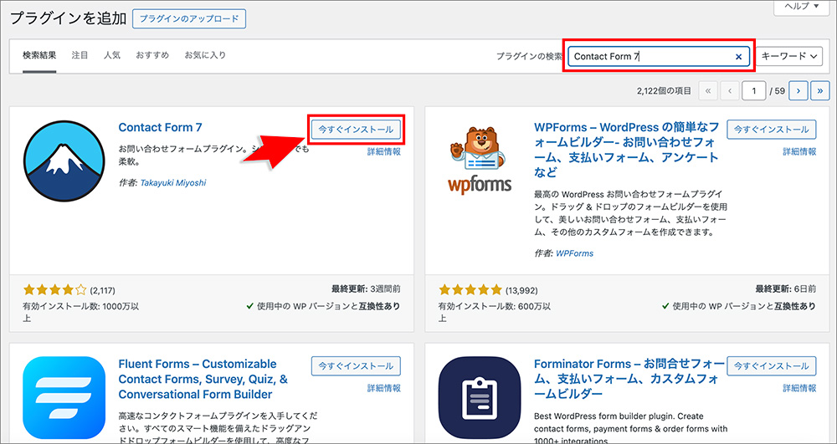Click the 有効インストール数: 600万以上 text
The height and width of the screenshot is (444, 837).
pos(495,312)
